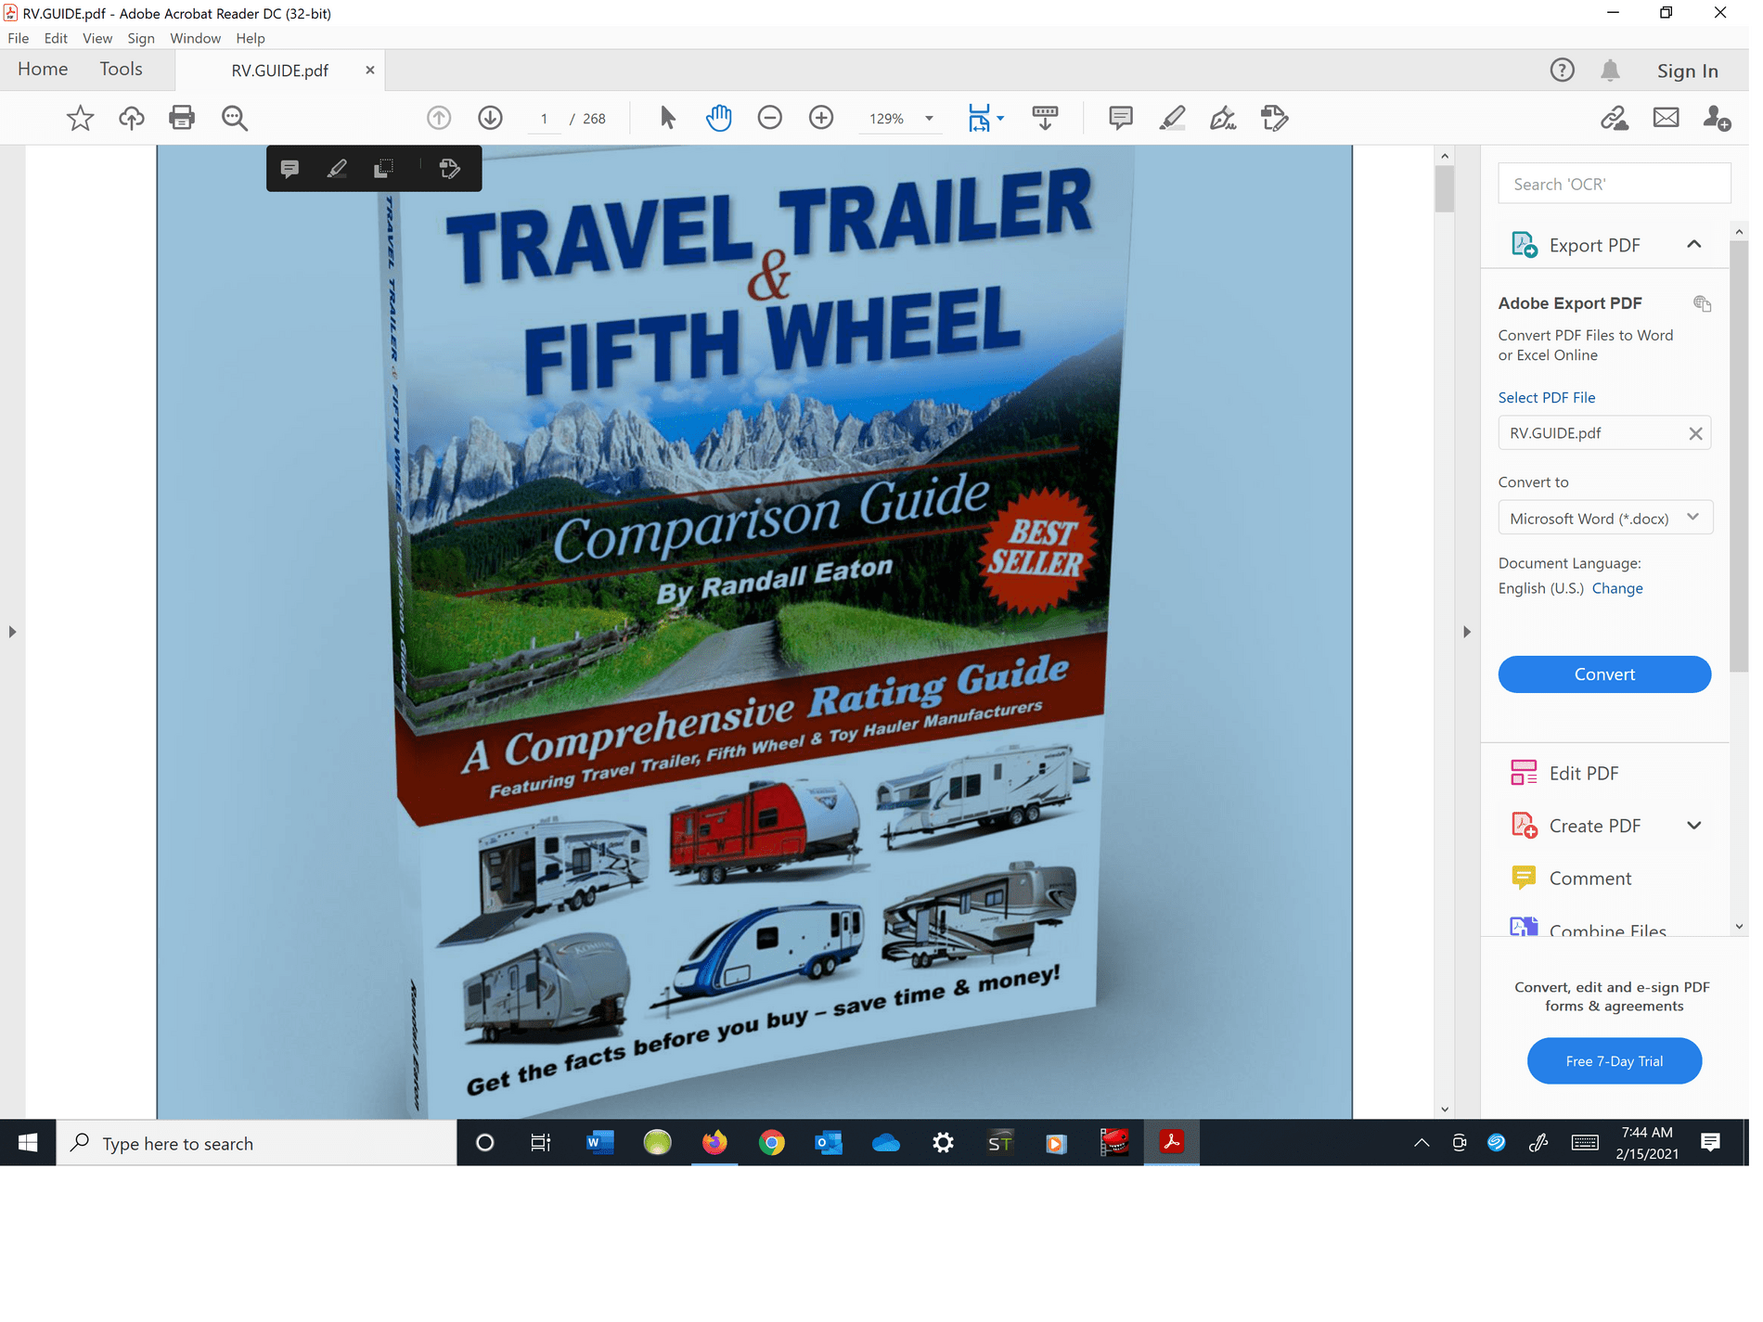Open the File menu
This screenshot has height=1322, width=1763.
point(19,38)
